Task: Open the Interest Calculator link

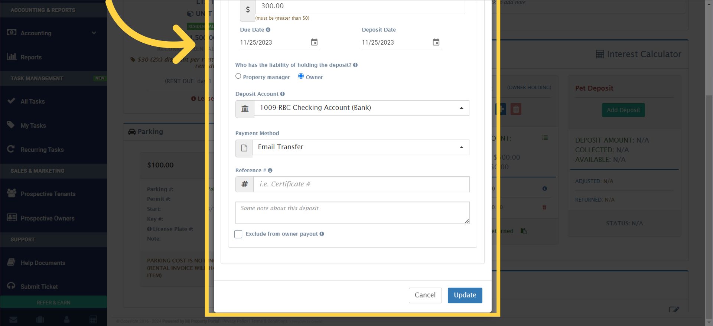Action: point(644,54)
